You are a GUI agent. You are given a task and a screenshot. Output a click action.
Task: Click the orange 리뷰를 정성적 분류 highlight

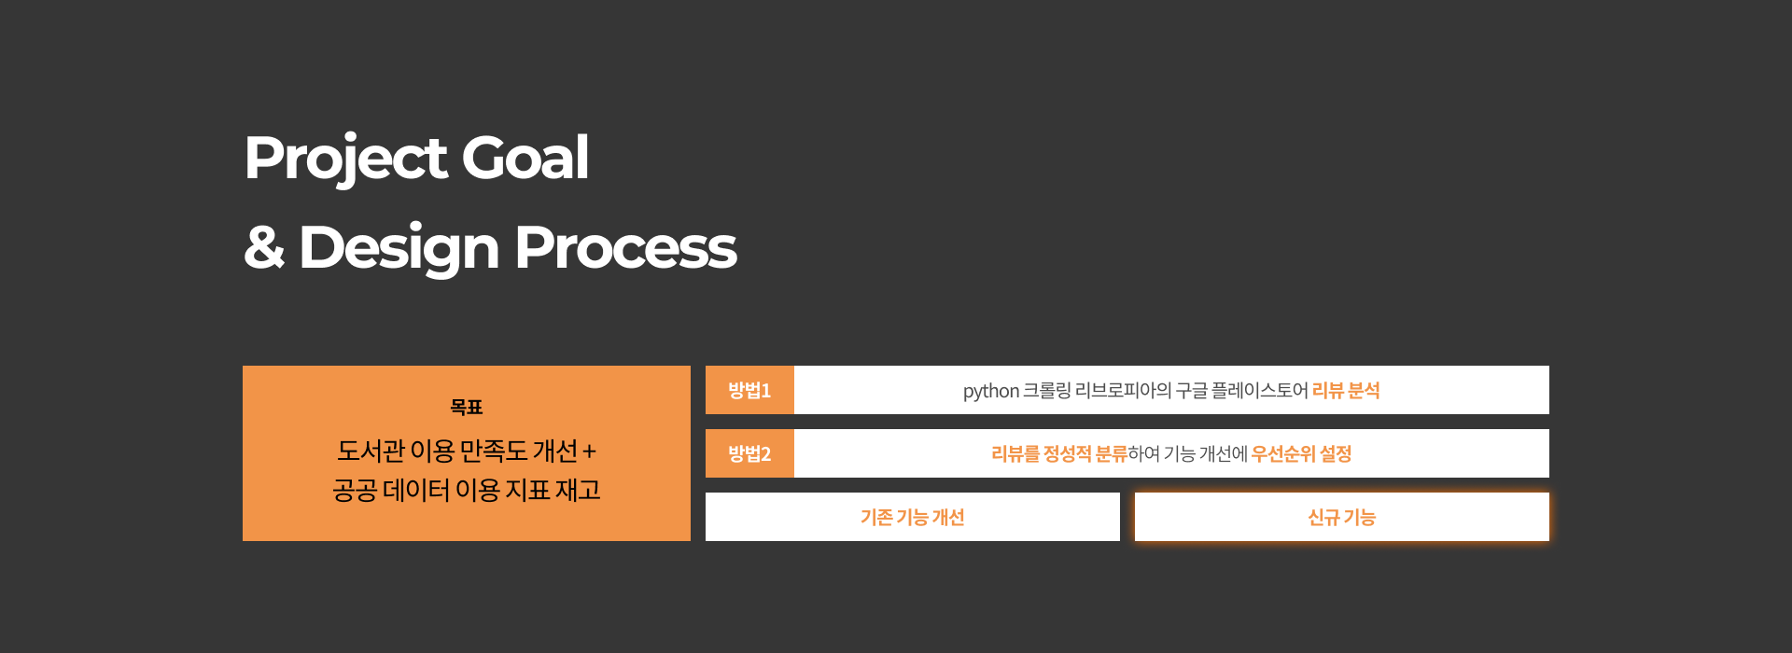(1058, 454)
